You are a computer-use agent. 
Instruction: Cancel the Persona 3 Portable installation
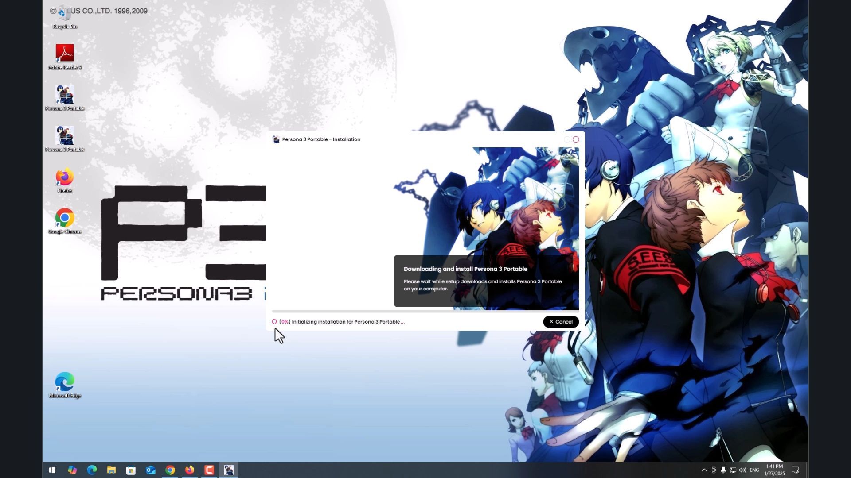pos(561,322)
